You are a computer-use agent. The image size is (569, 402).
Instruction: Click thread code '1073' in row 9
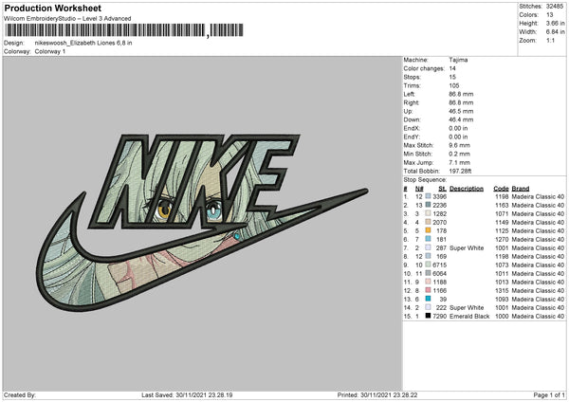pyautogui.click(x=502, y=265)
